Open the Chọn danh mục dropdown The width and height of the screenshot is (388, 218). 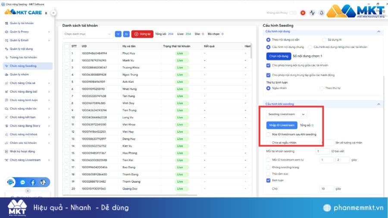pos(88,34)
